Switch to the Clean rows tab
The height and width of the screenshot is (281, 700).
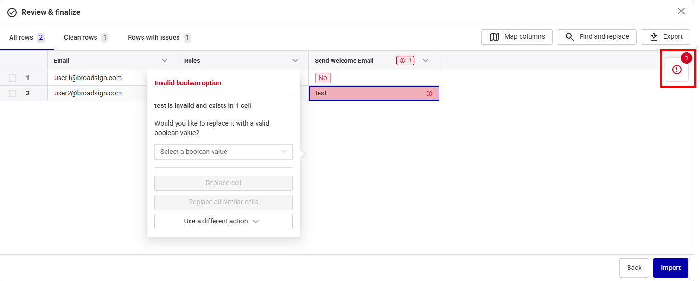pyautogui.click(x=85, y=37)
